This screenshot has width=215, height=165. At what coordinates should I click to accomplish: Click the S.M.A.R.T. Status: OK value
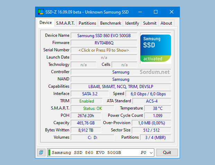pyautogui.click(x=93, y=108)
